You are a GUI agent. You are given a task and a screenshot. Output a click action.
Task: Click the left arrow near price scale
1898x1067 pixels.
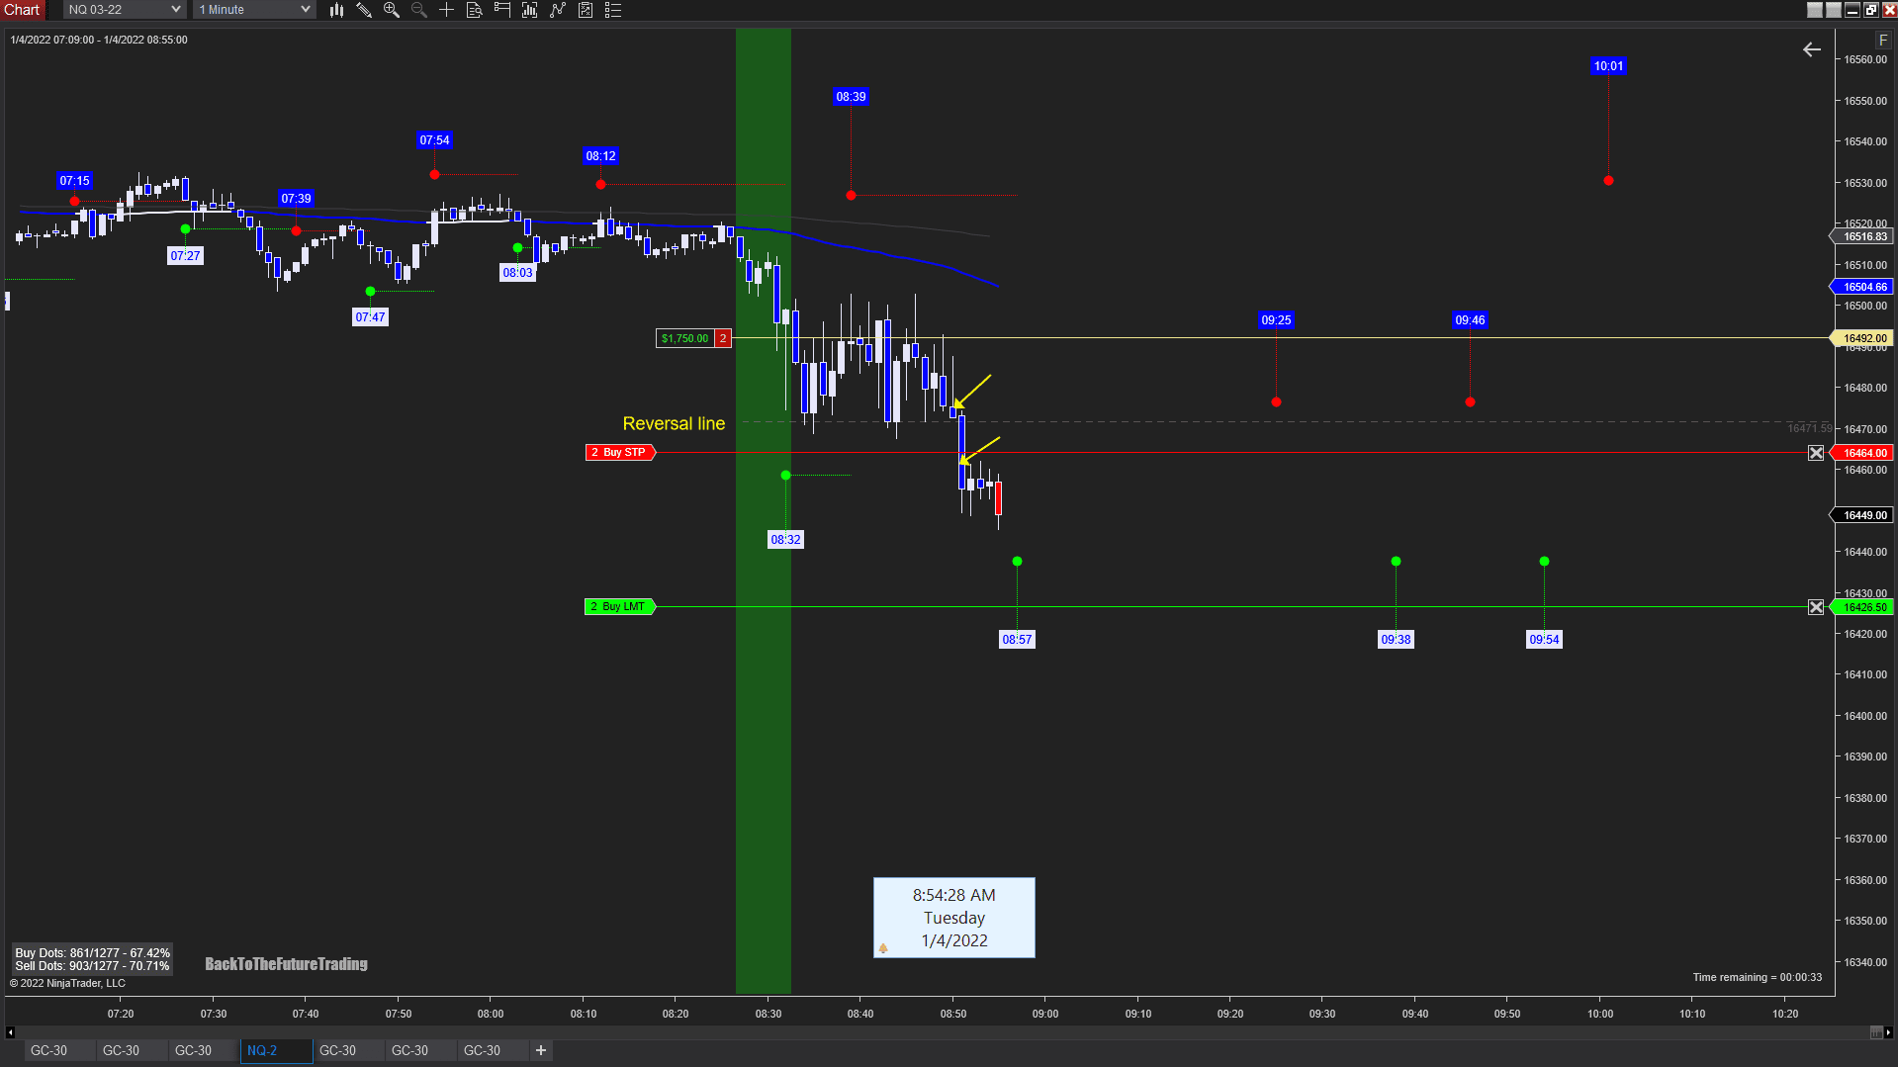[x=1812, y=49]
